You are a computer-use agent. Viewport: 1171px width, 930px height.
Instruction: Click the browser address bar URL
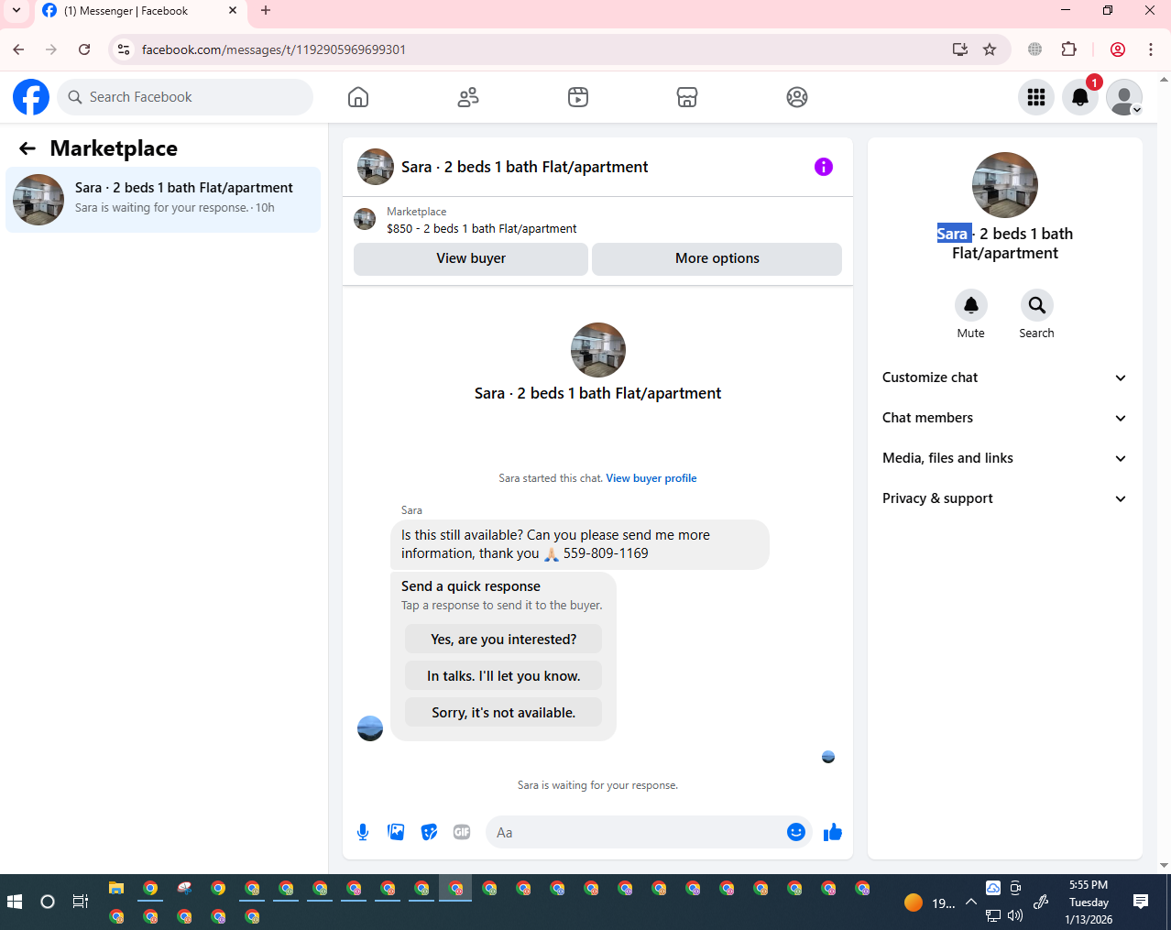[x=274, y=49]
